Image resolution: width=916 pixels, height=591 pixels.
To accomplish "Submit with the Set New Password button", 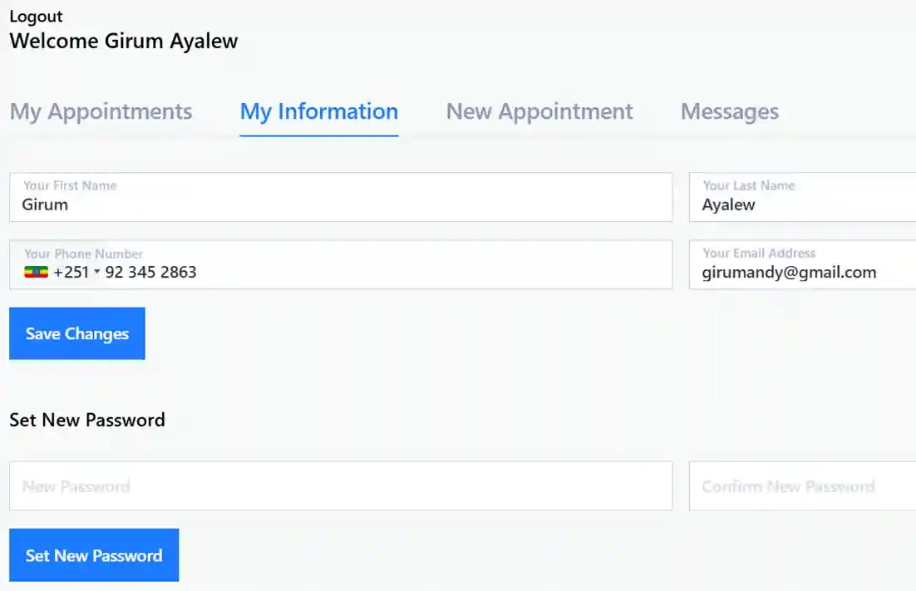I will click(x=94, y=555).
